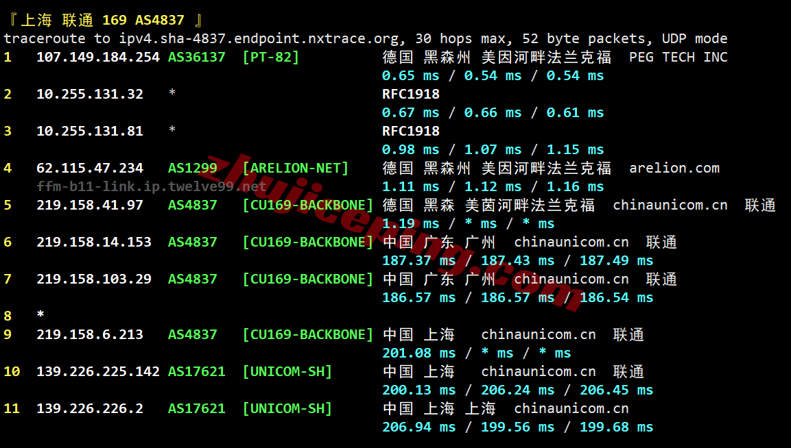The width and height of the screenshot is (791, 448).
Task: Select chinaunicom.cn on hop 5
Action: click(670, 204)
